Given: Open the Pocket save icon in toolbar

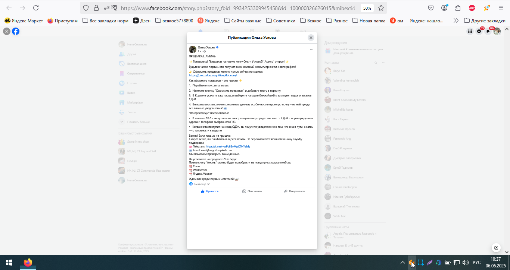Looking at the screenshot, I should point(431,8).
